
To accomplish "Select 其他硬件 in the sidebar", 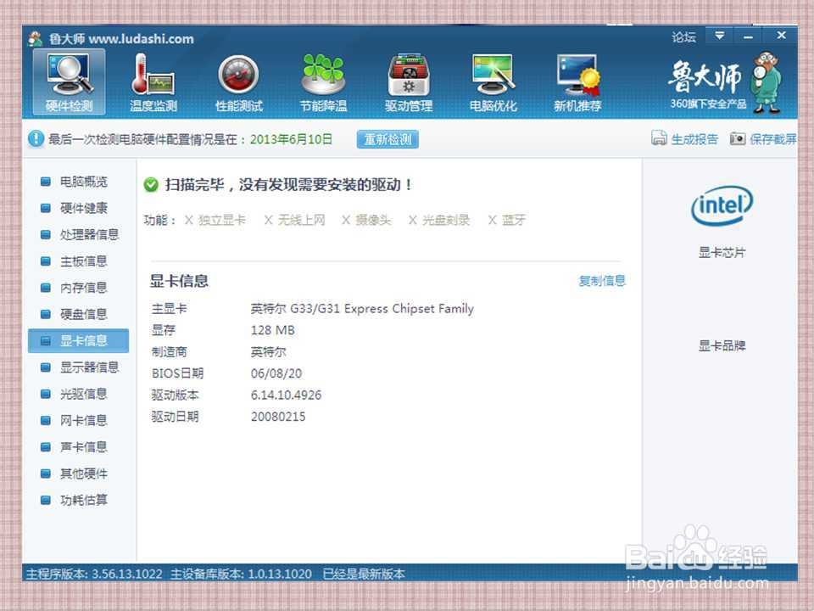I will tap(78, 474).
